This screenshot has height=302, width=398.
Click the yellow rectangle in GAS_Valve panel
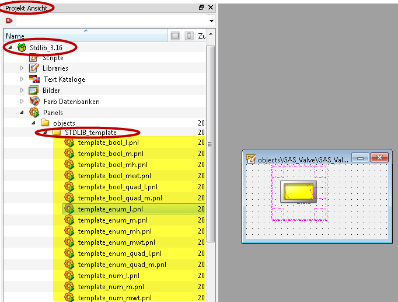[298, 192]
